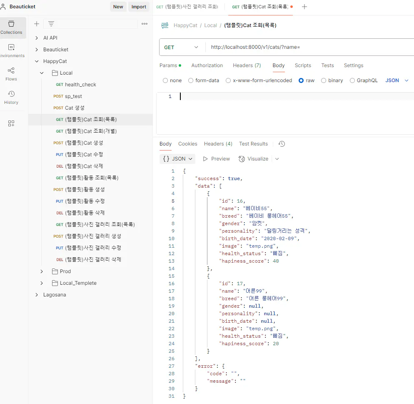
Task: Open the POST (템플릿)활동 생성 request
Action: (90, 189)
